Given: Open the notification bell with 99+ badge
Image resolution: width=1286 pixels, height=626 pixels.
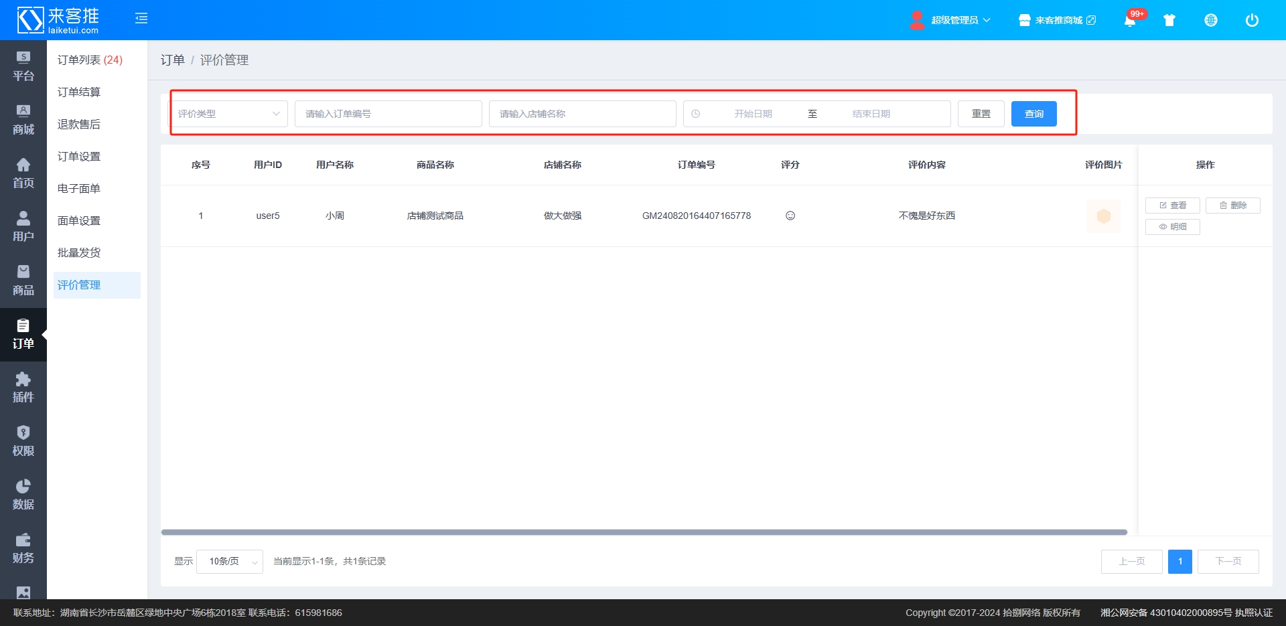Looking at the screenshot, I should point(1130,20).
